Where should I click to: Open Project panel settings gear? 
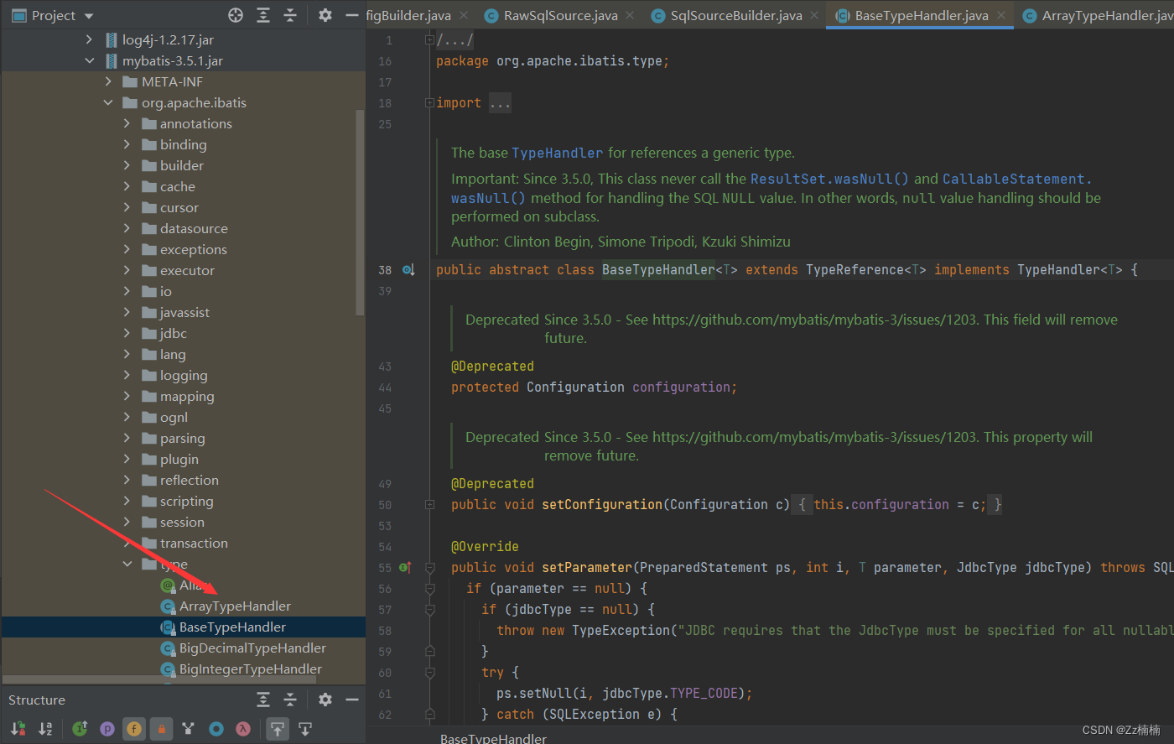point(325,15)
